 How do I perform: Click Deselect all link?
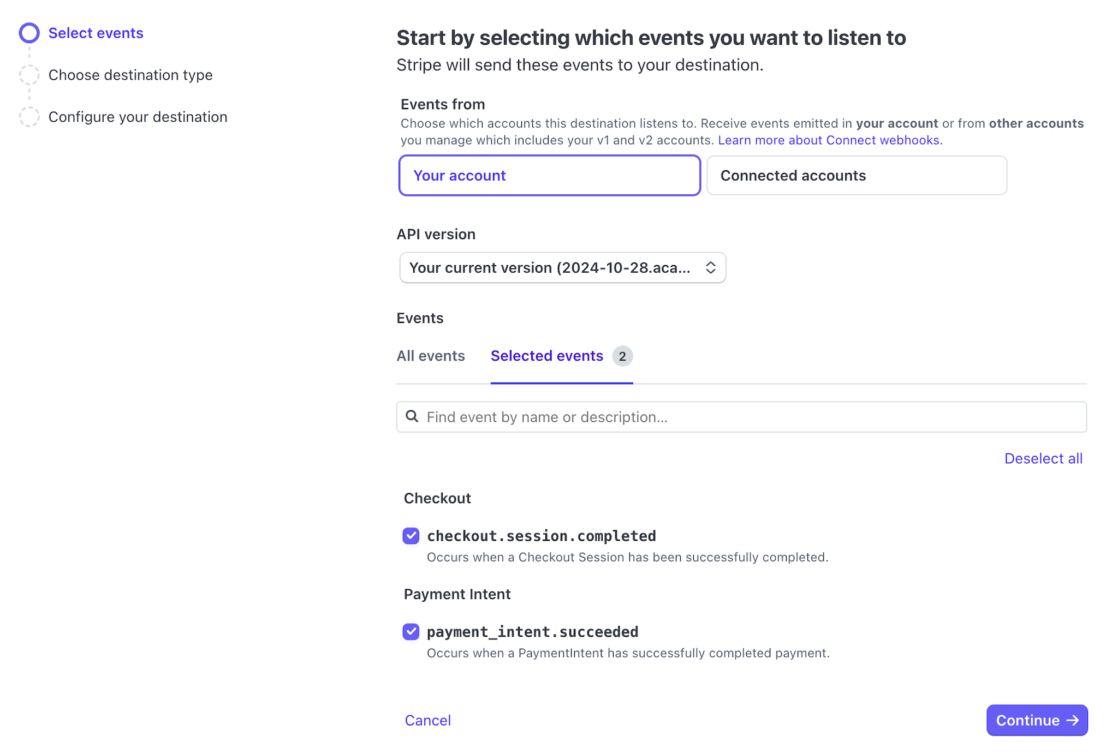(x=1043, y=459)
